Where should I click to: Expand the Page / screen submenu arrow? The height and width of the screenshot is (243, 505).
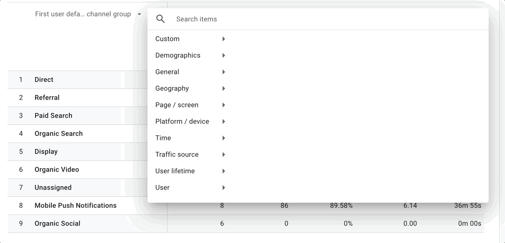[x=224, y=105]
